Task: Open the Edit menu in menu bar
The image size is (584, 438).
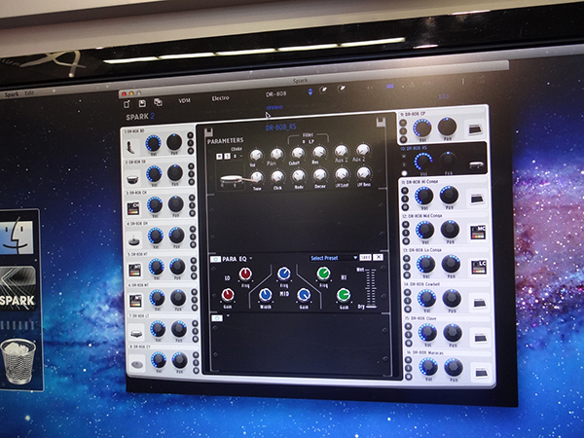Action: 29,93
